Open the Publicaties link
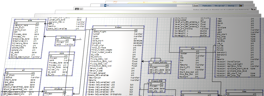Image resolution: width=264 pixels, height=96 pixels. [x=207, y=6]
